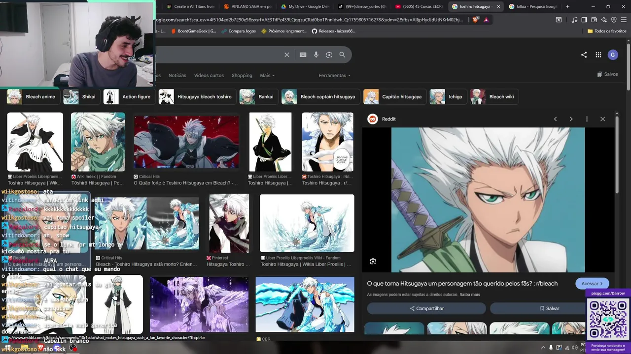The image size is (631, 354).
Task: Open BoardGameGeek bookmark in bookmarks bar
Action: pyautogui.click(x=193, y=31)
